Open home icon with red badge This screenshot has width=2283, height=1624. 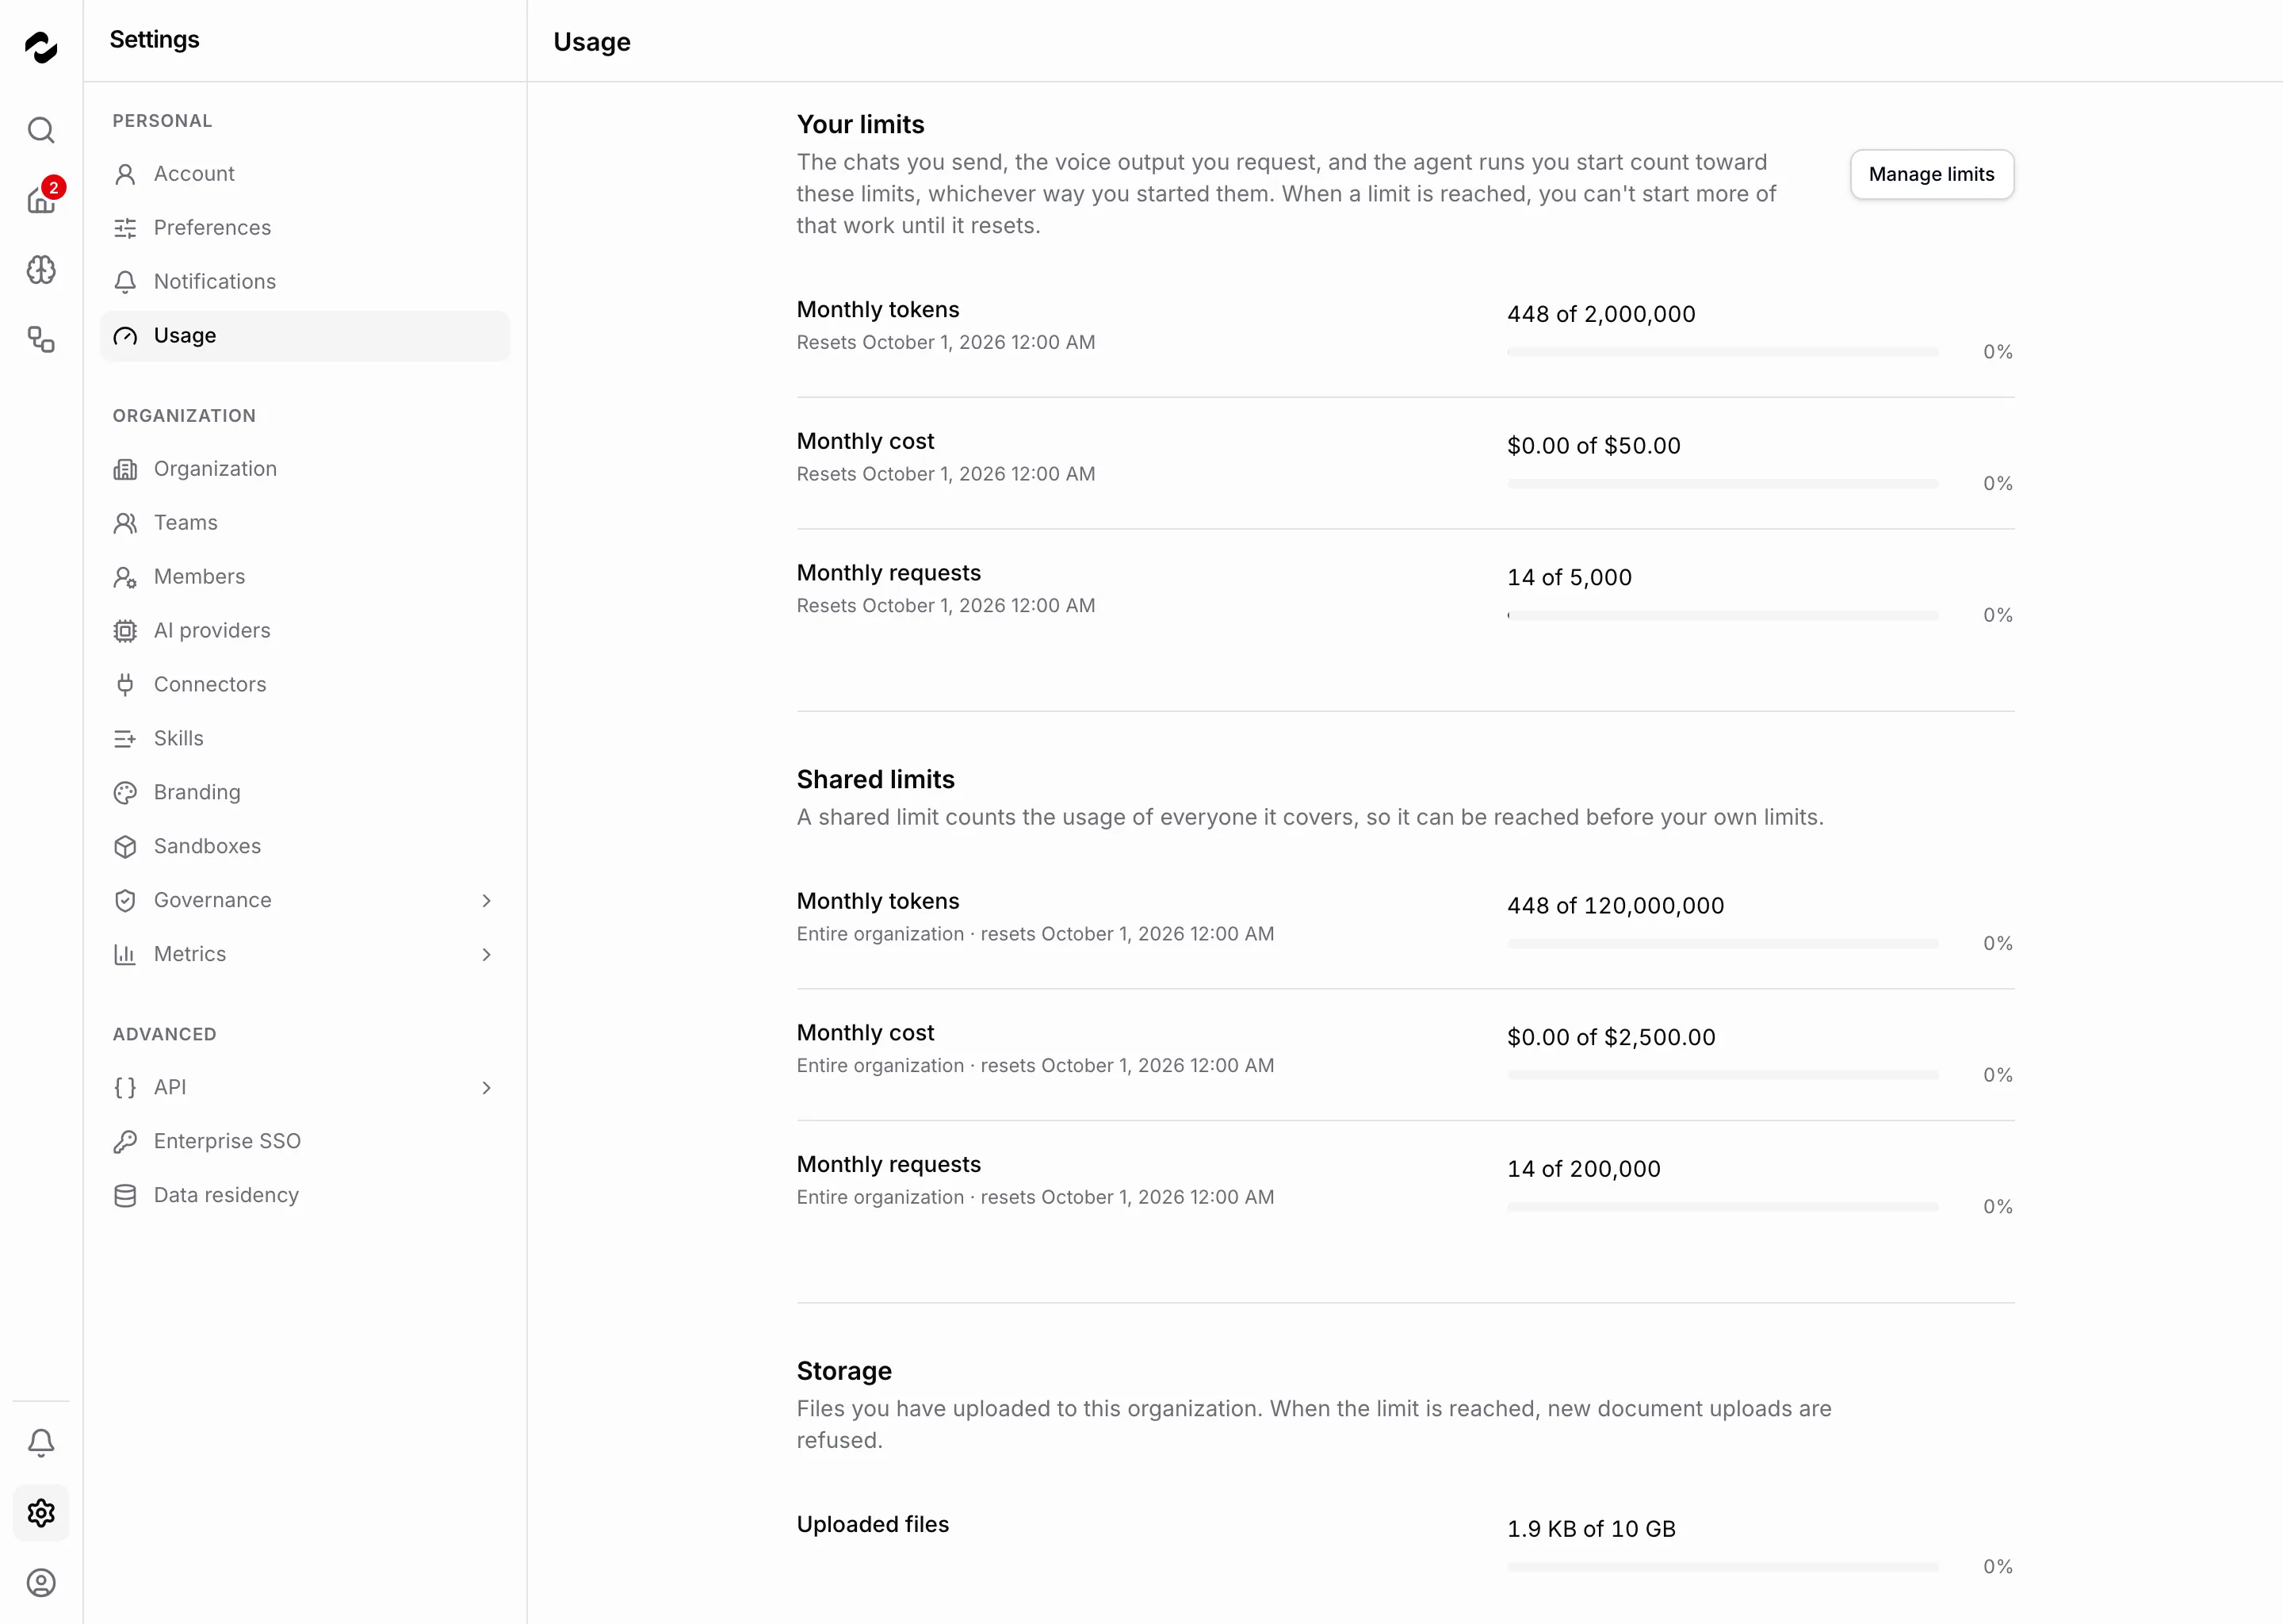(x=41, y=200)
